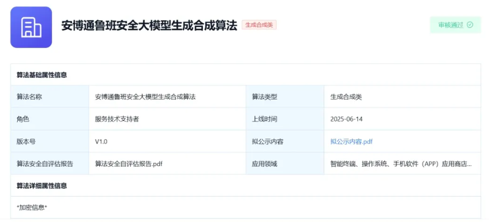Click the purple building logo icon

coord(31,27)
